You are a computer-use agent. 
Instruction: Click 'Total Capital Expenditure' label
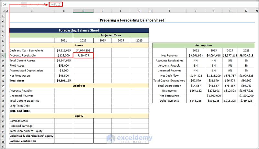169,81
